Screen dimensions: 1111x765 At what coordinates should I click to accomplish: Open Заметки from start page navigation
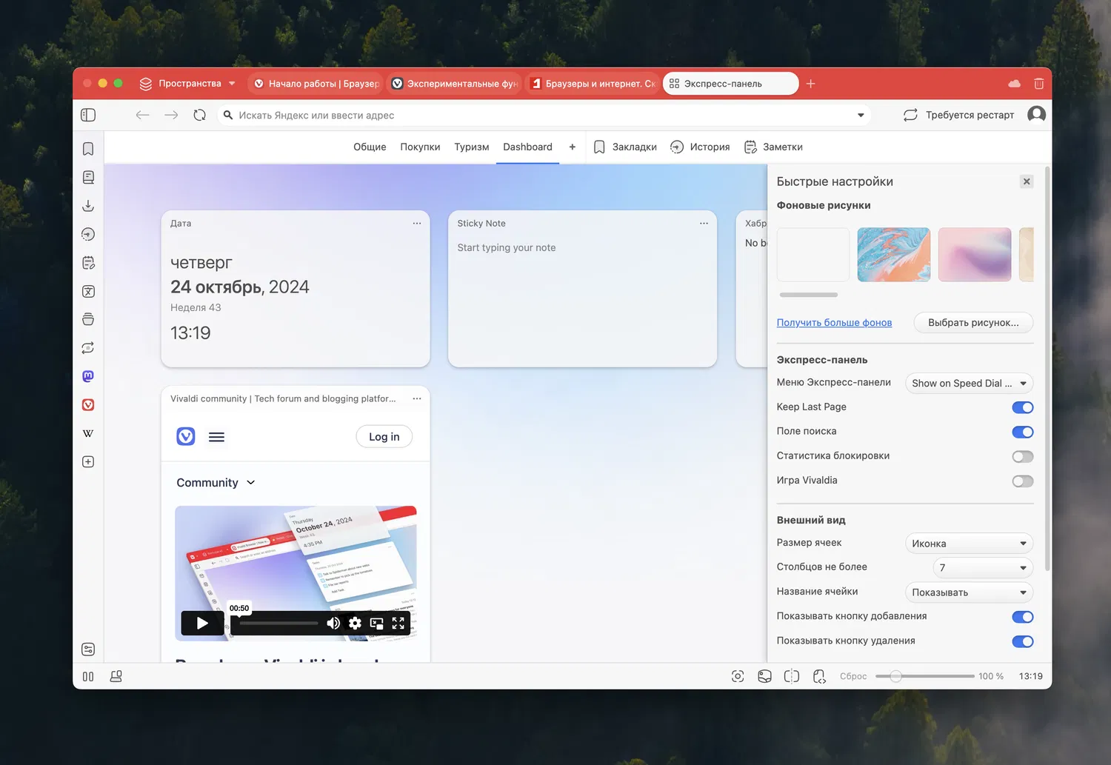(773, 147)
